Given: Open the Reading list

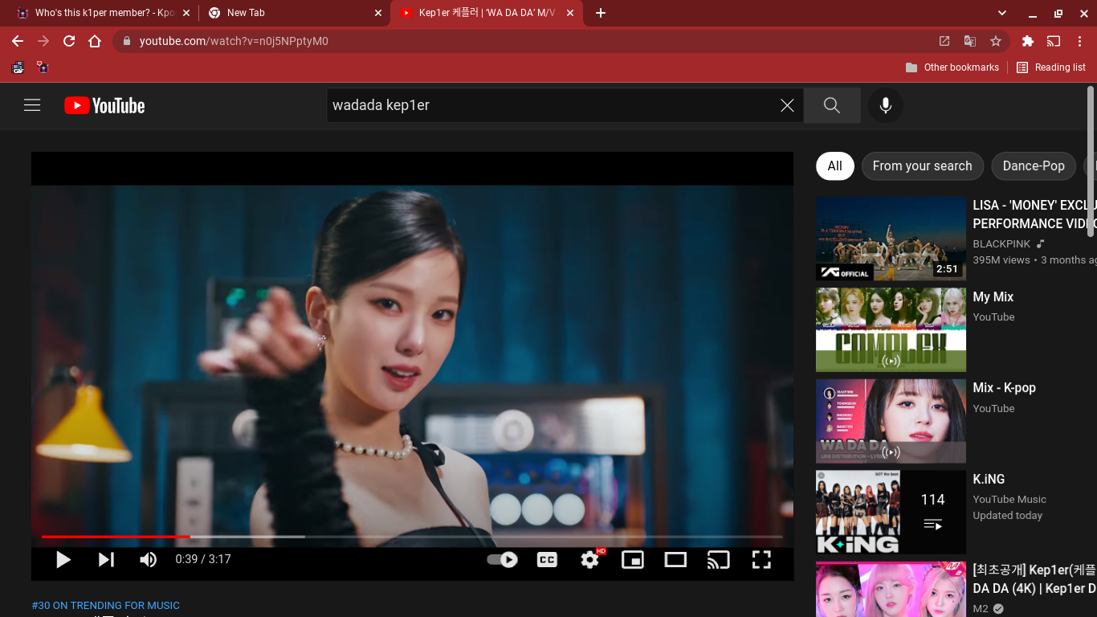Looking at the screenshot, I should (x=1051, y=67).
